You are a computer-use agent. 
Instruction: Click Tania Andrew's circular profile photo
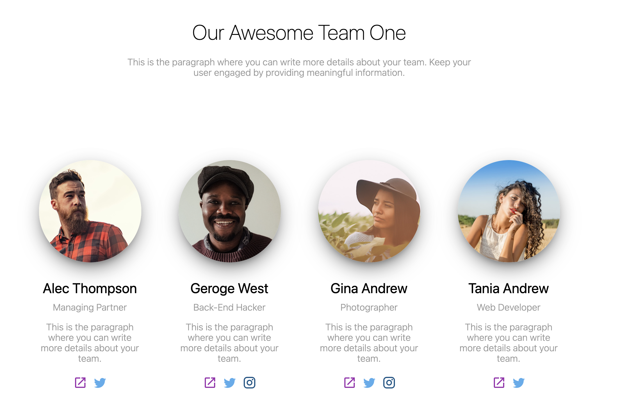point(509,211)
